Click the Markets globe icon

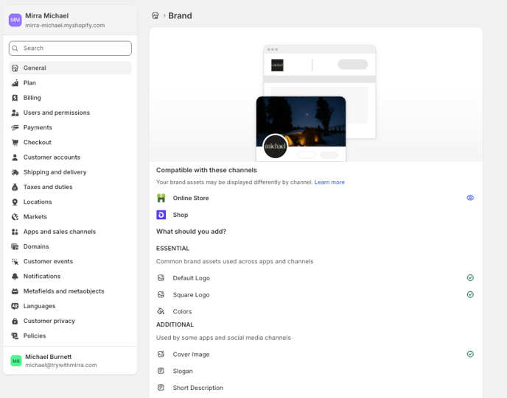(15, 216)
